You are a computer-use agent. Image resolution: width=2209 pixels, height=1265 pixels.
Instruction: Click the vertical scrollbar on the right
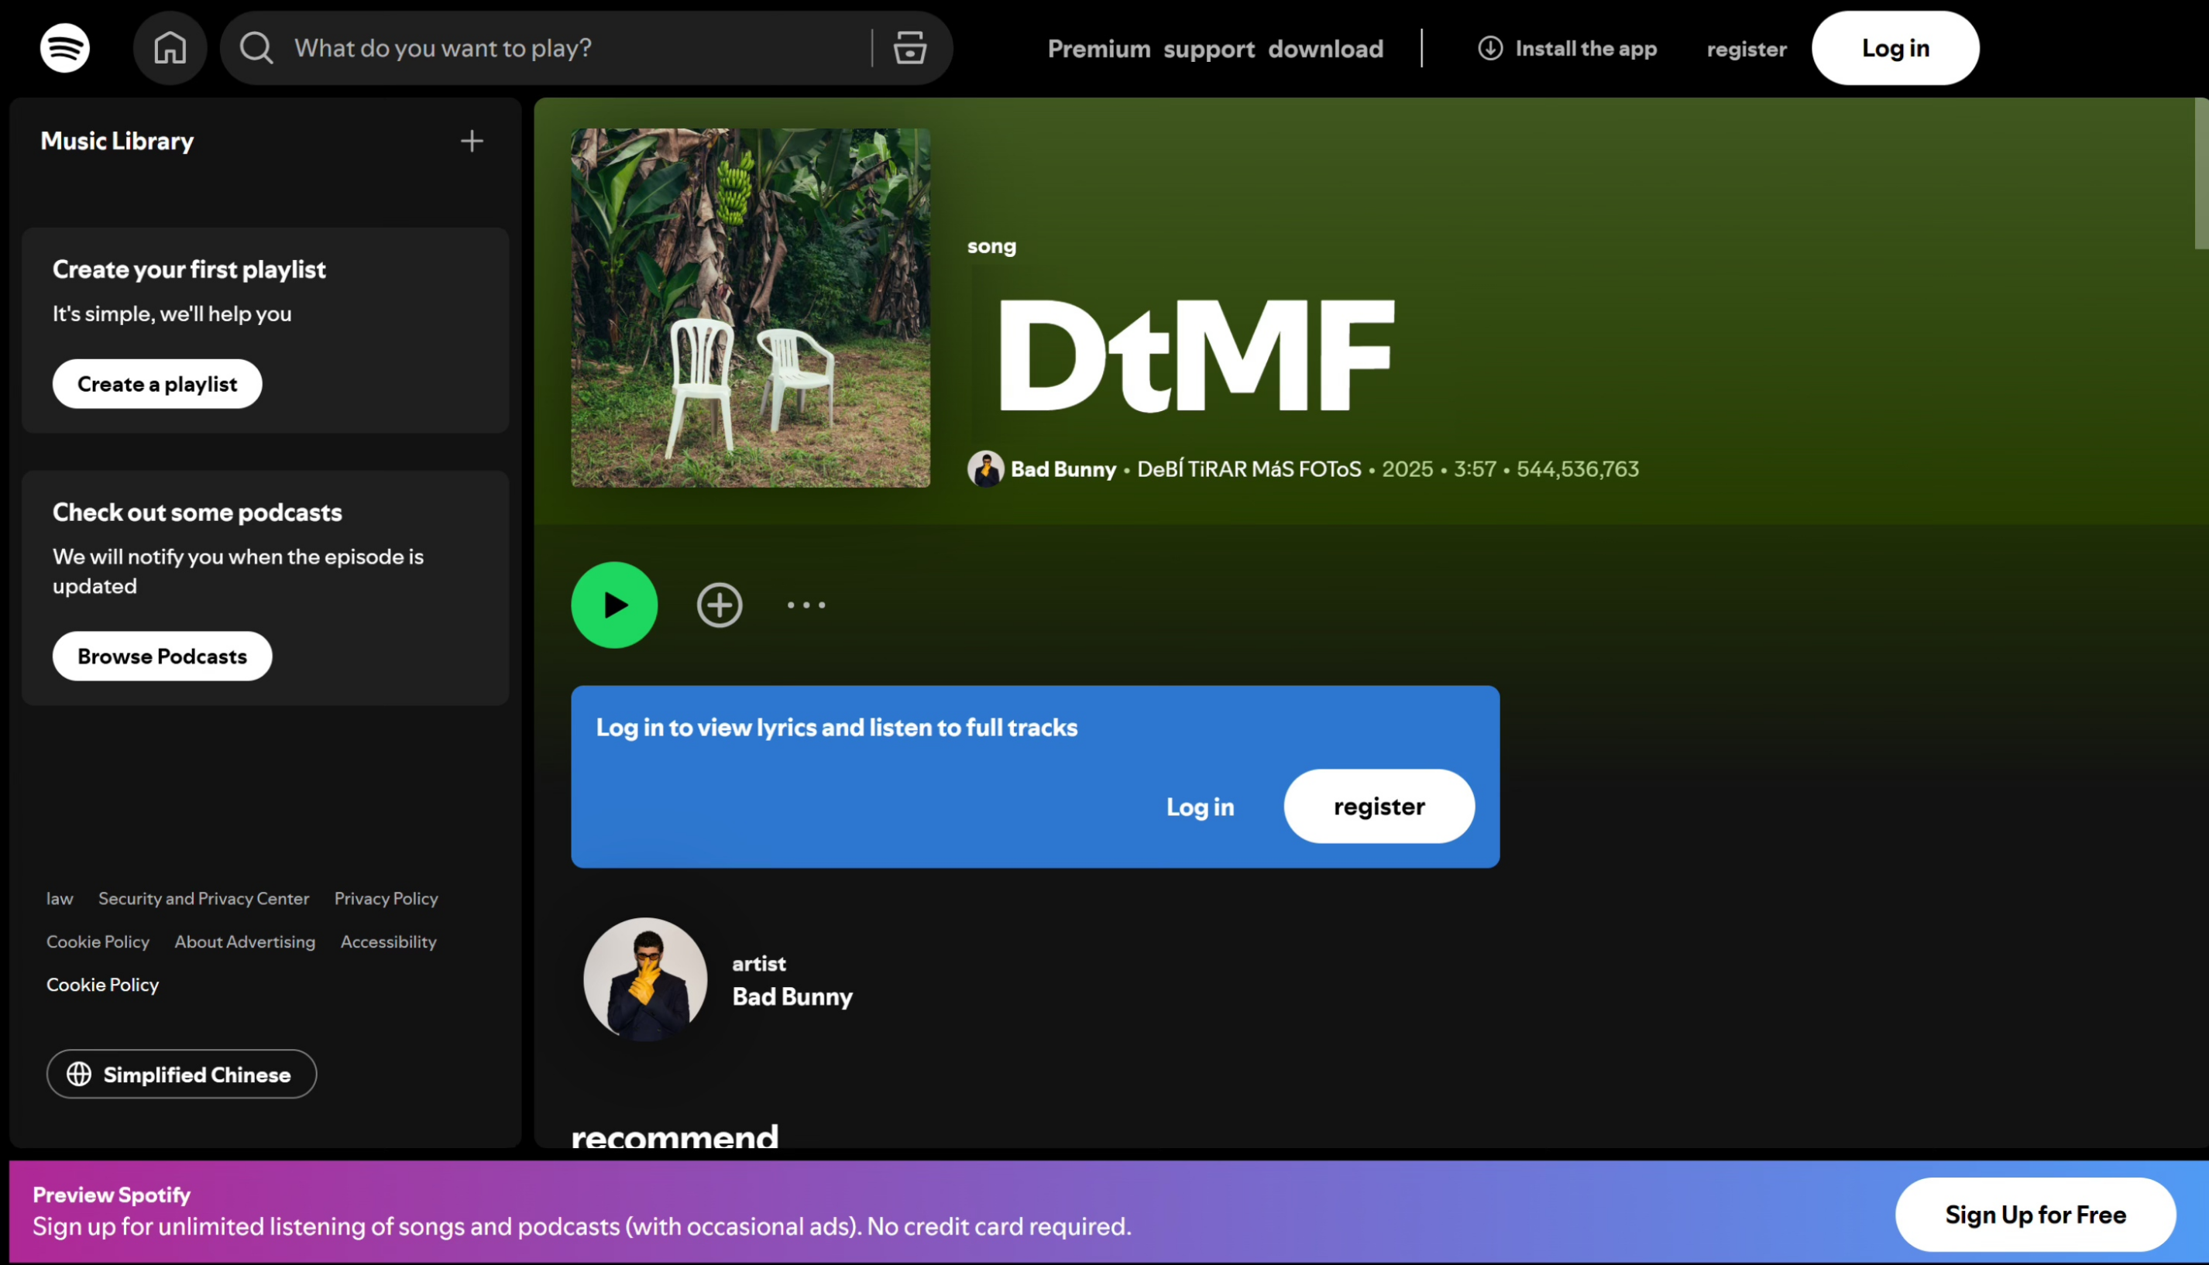pyautogui.click(x=2200, y=173)
